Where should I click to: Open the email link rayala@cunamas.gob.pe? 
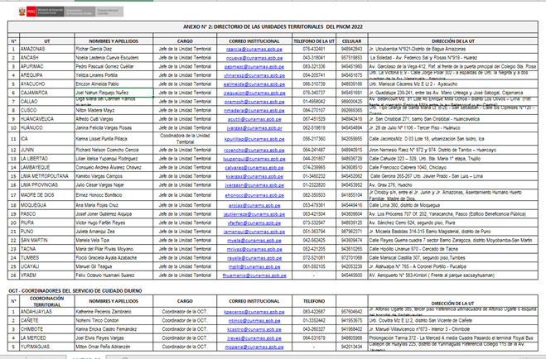(254, 258)
